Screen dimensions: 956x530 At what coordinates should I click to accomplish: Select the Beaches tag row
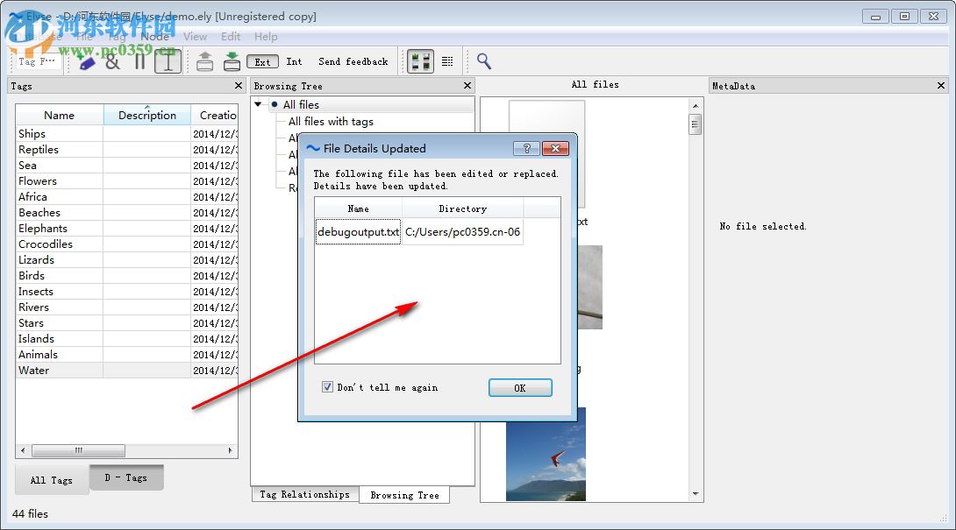pos(127,213)
